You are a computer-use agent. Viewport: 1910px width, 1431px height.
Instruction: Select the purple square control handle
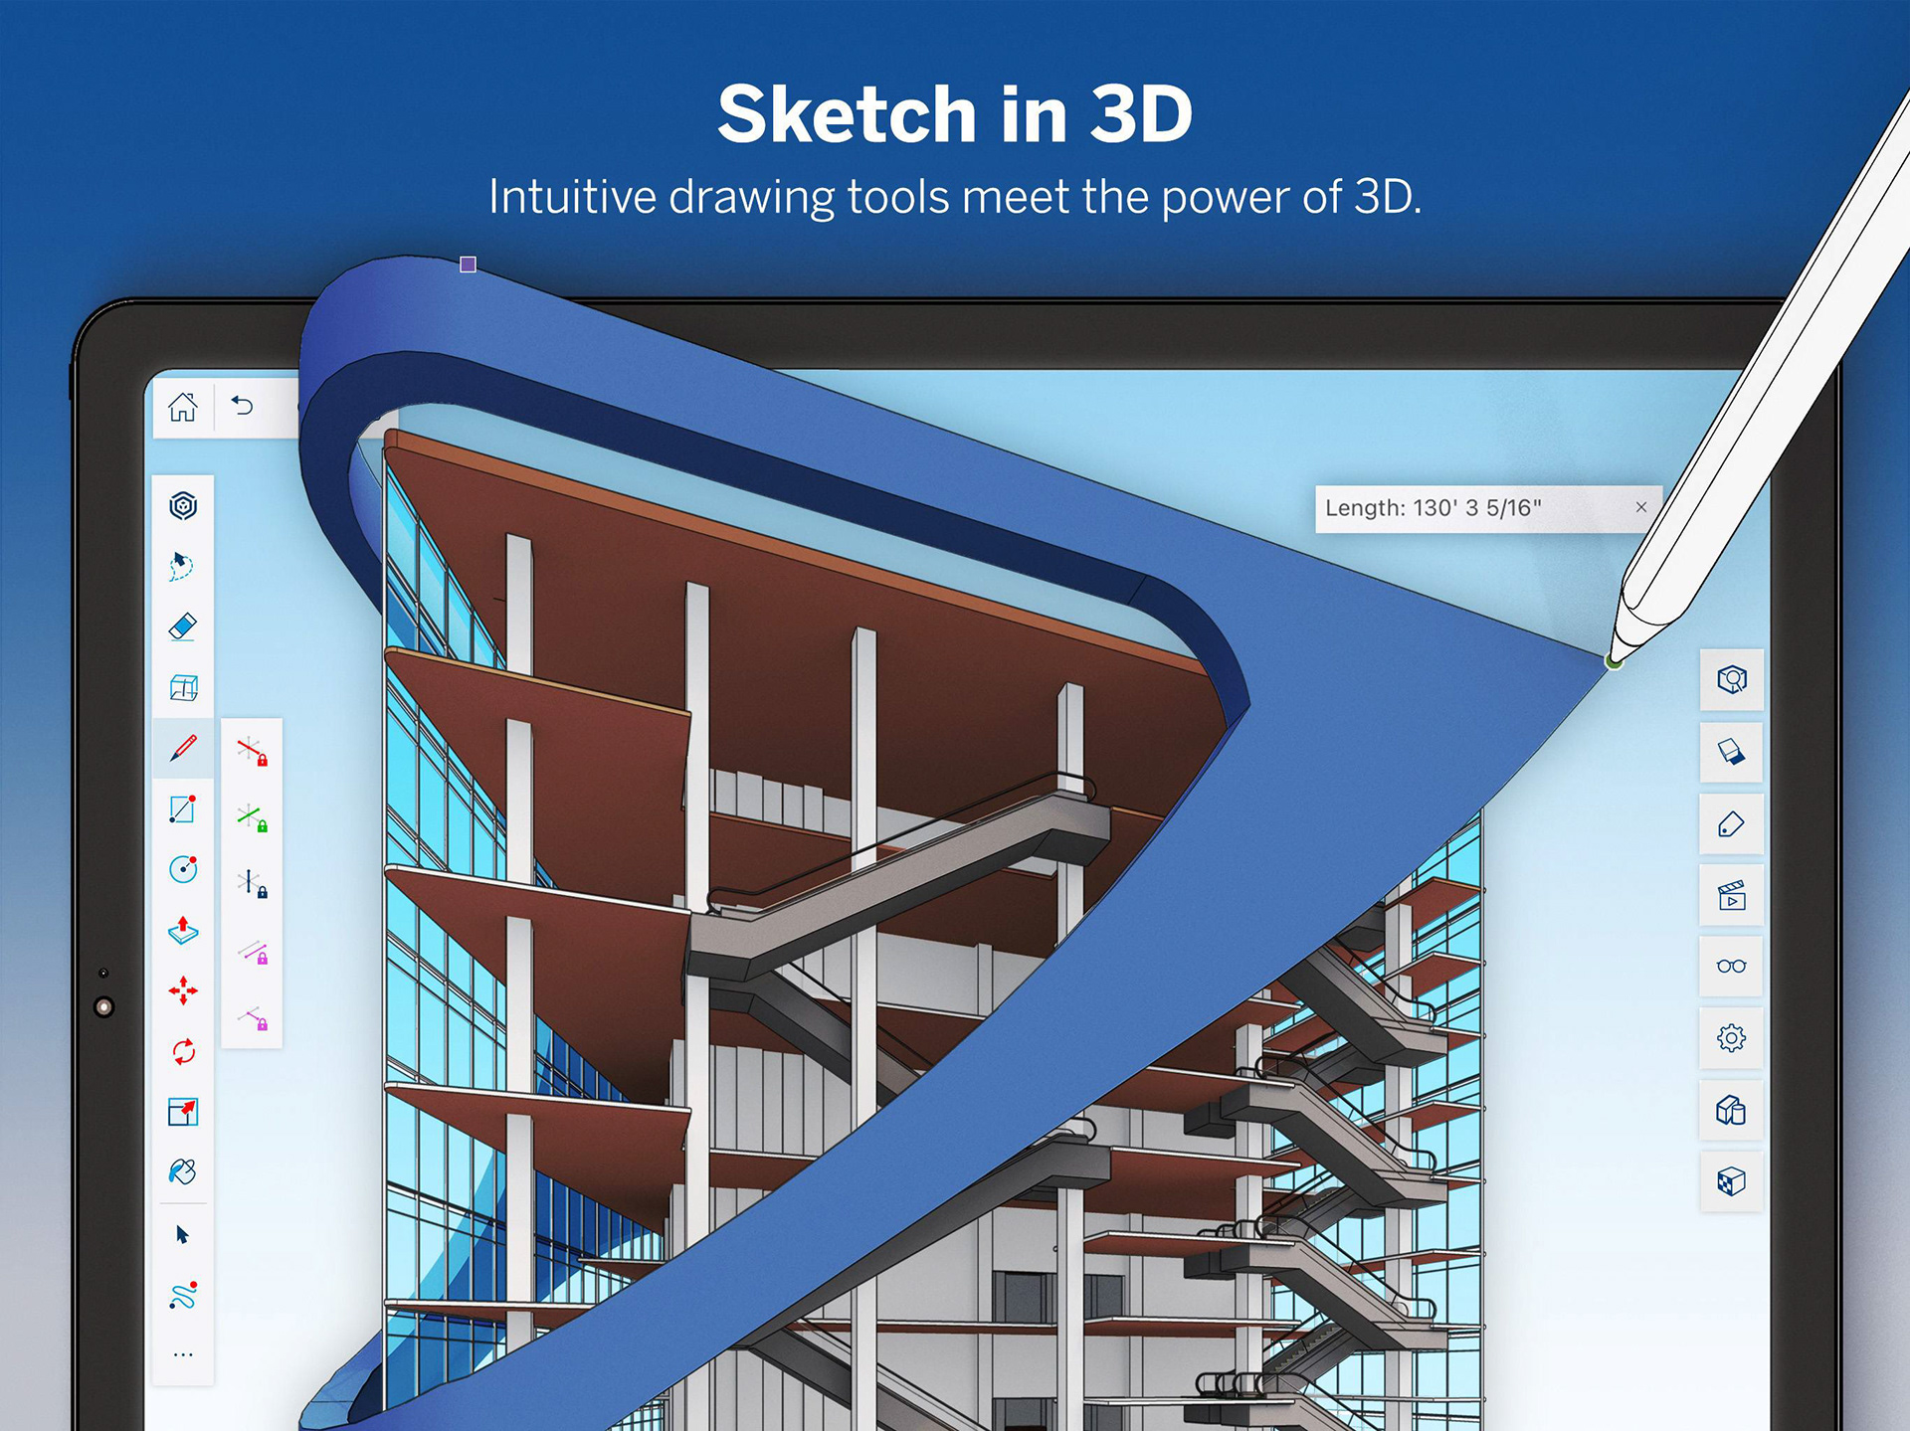pyautogui.click(x=468, y=264)
